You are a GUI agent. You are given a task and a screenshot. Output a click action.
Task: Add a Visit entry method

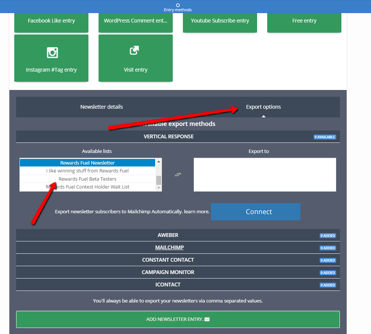tap(136, 58)
